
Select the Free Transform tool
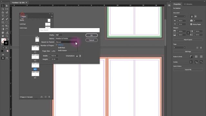[7, 26]
